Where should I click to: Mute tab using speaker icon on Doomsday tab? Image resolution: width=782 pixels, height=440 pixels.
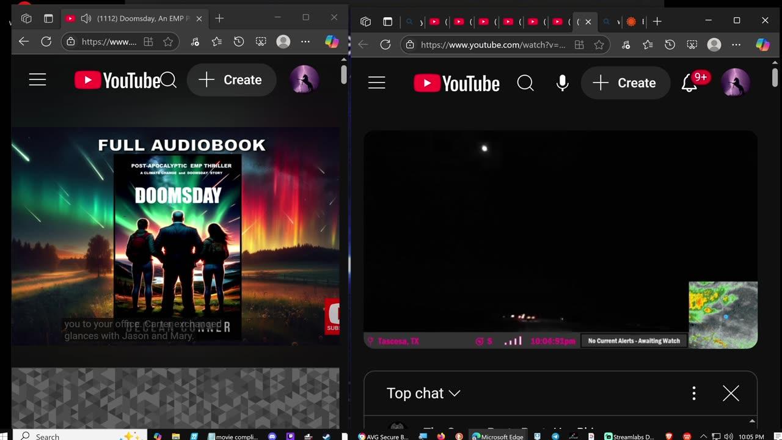(86, 18)
